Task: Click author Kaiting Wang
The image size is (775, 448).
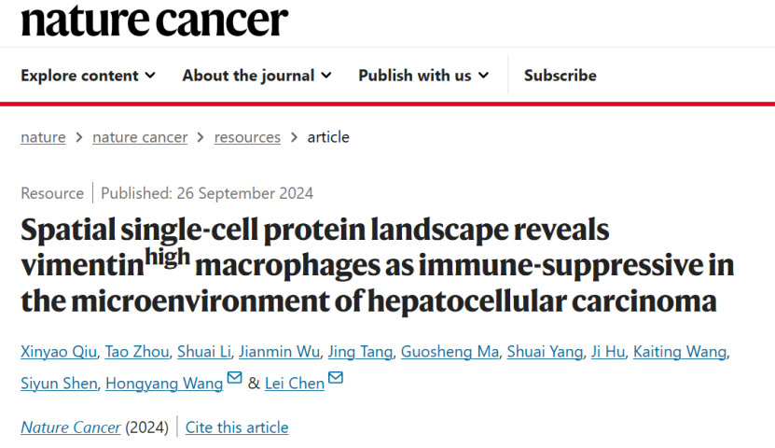Action: (680, 352)
